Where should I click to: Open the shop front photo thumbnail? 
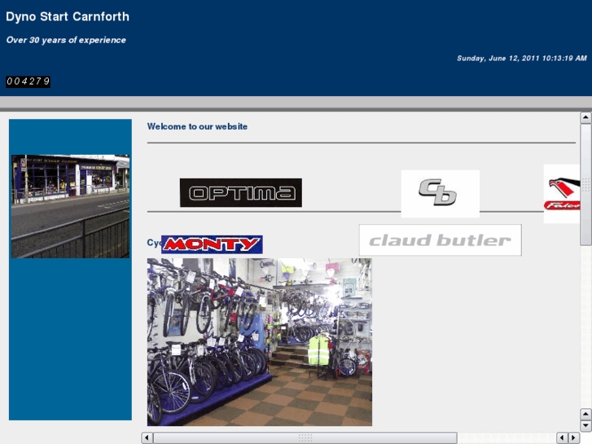tap(70, 206)
